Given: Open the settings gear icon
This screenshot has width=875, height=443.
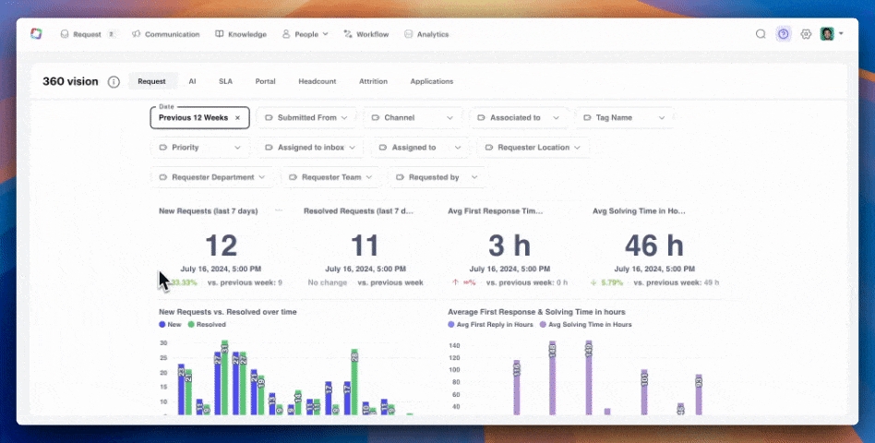Looking at the screenshot, I should [806, 34].
